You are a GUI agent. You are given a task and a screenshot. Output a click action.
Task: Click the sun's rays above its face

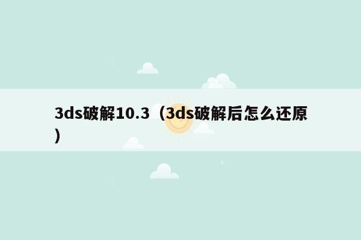click(179, 101)
